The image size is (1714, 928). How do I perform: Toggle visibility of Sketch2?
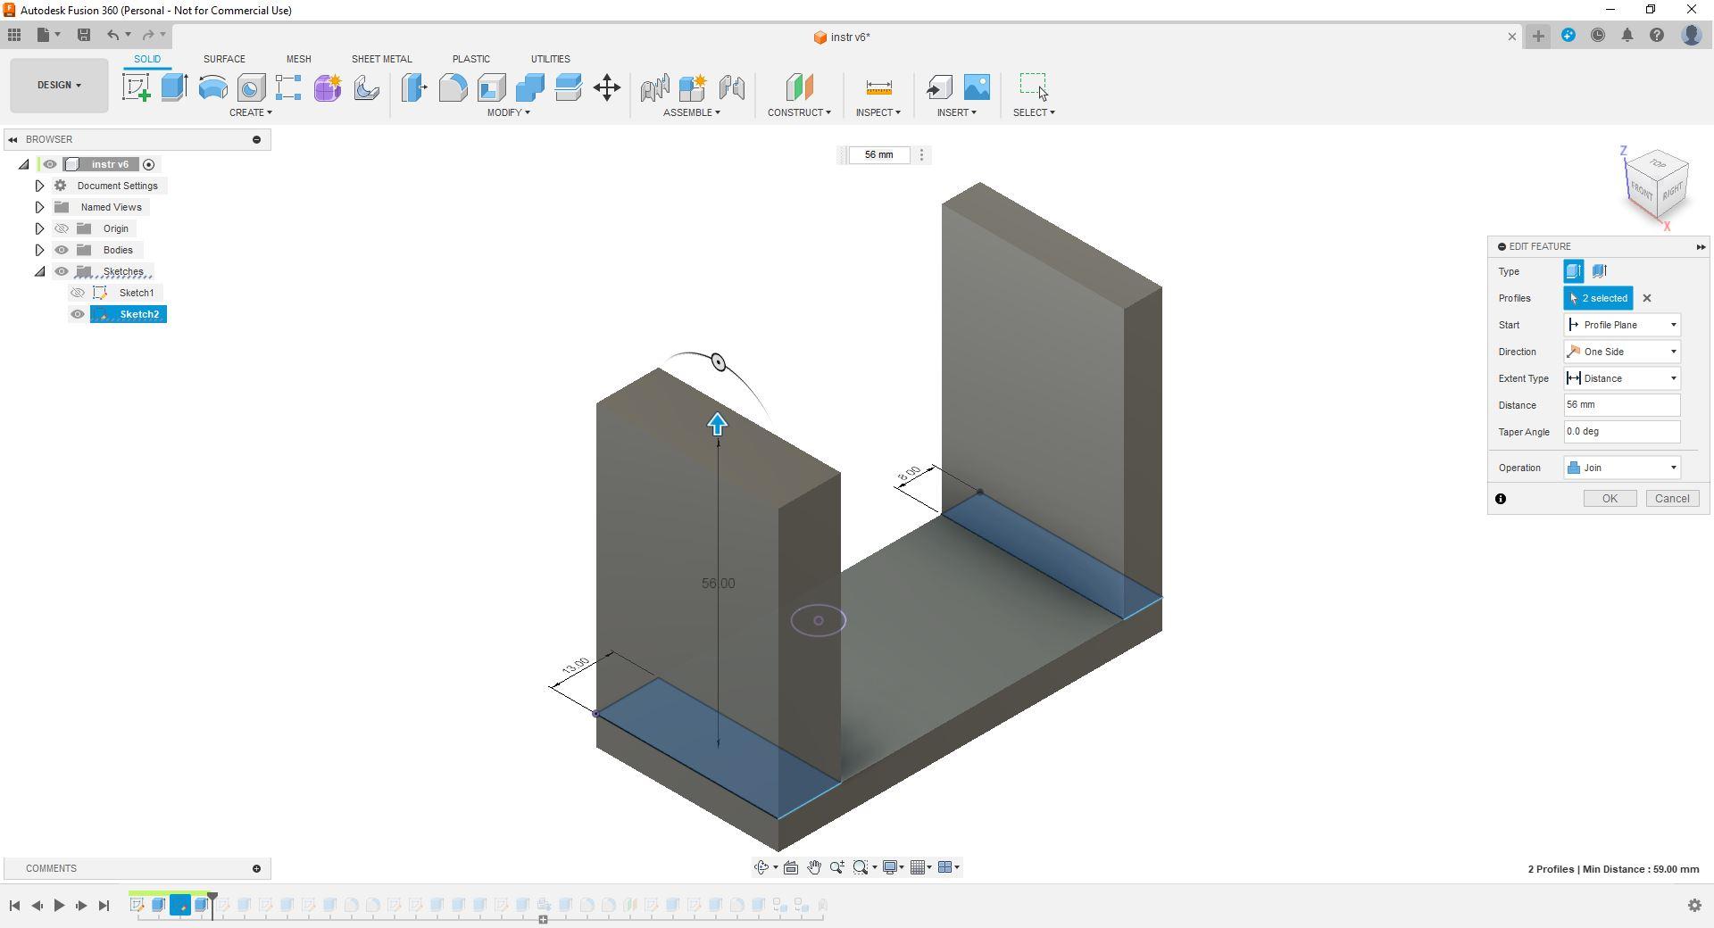tap(78, 314)
